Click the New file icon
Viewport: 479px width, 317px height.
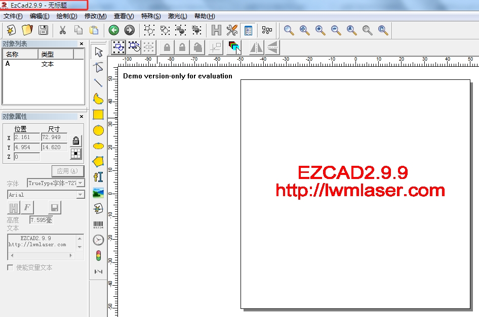(x=11, y=30)
